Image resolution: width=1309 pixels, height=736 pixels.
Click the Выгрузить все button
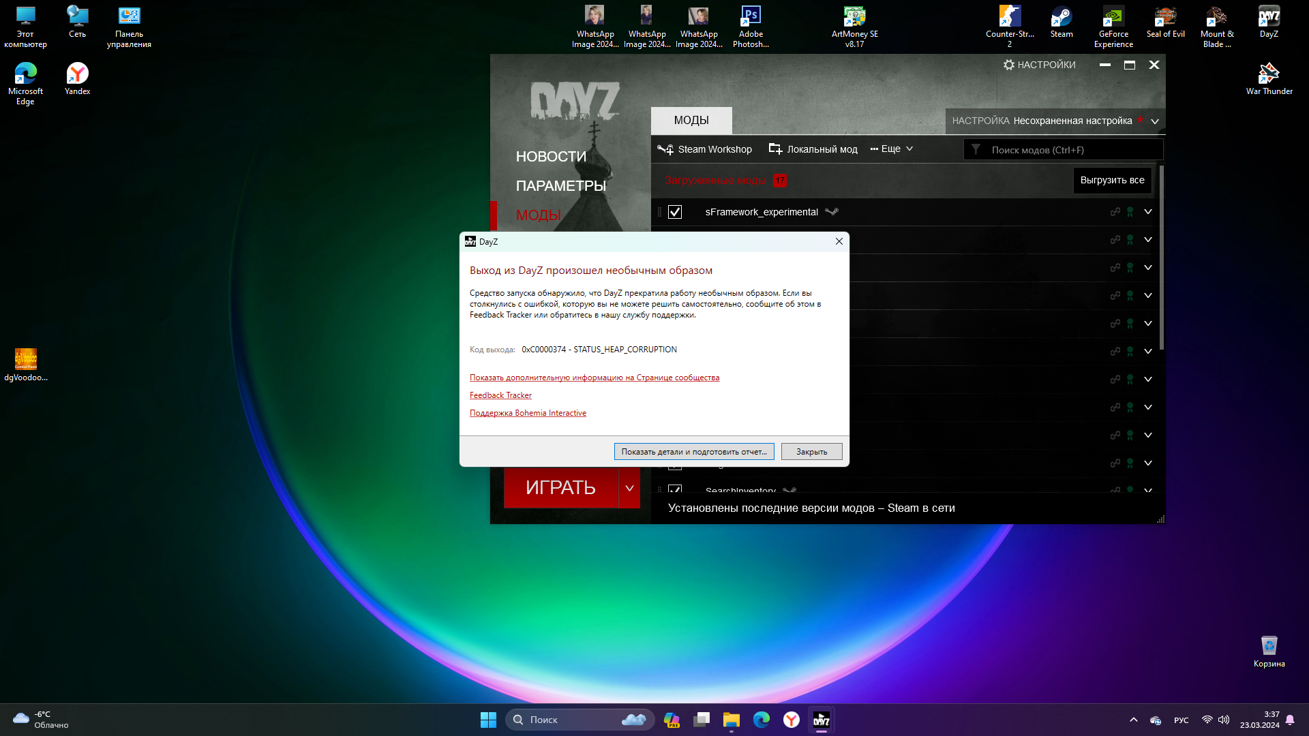pos(1112,181)
